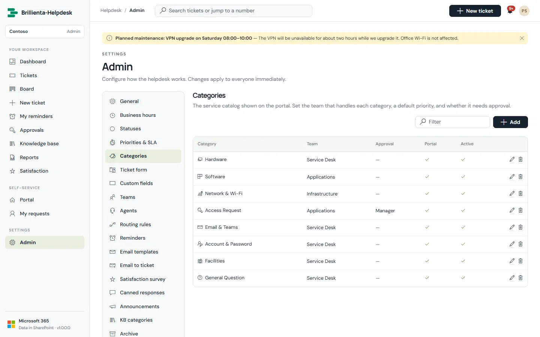Delete the Account & Password category
This screenshot has width=540, height=337.
[x=520, y=244]
